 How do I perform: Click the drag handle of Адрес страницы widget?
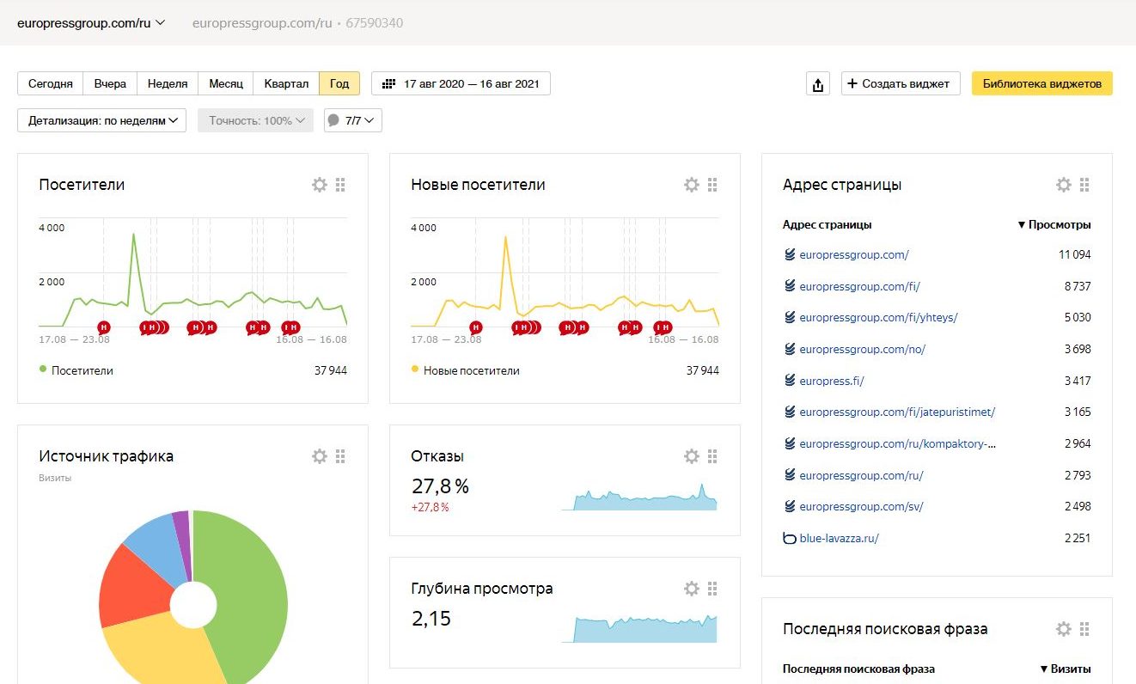tap(1084, 185)
